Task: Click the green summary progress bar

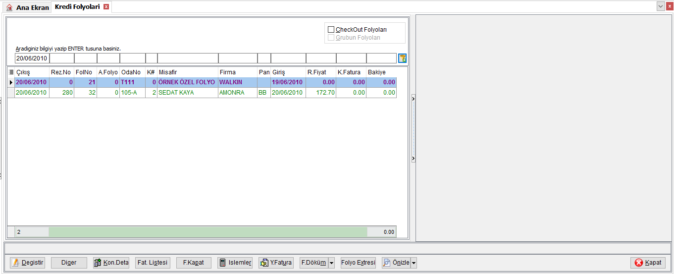Action: [x=208, y=232]
